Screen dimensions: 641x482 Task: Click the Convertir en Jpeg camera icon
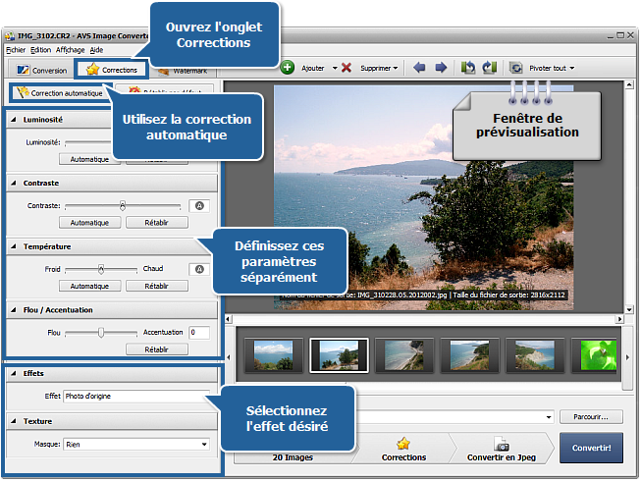click(x=501, y=444)
